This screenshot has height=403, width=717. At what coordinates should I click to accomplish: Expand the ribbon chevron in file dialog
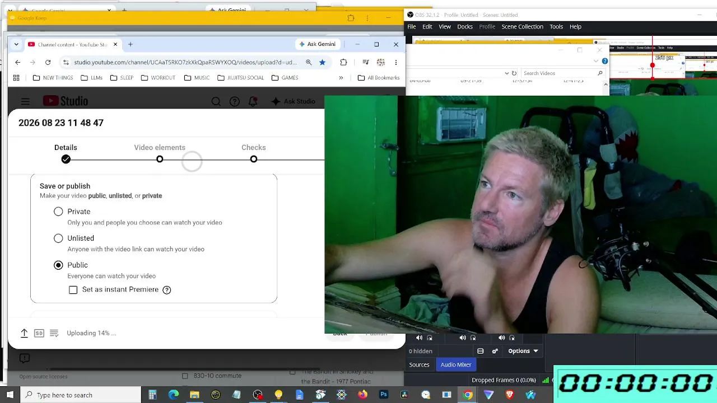point(596,61)
